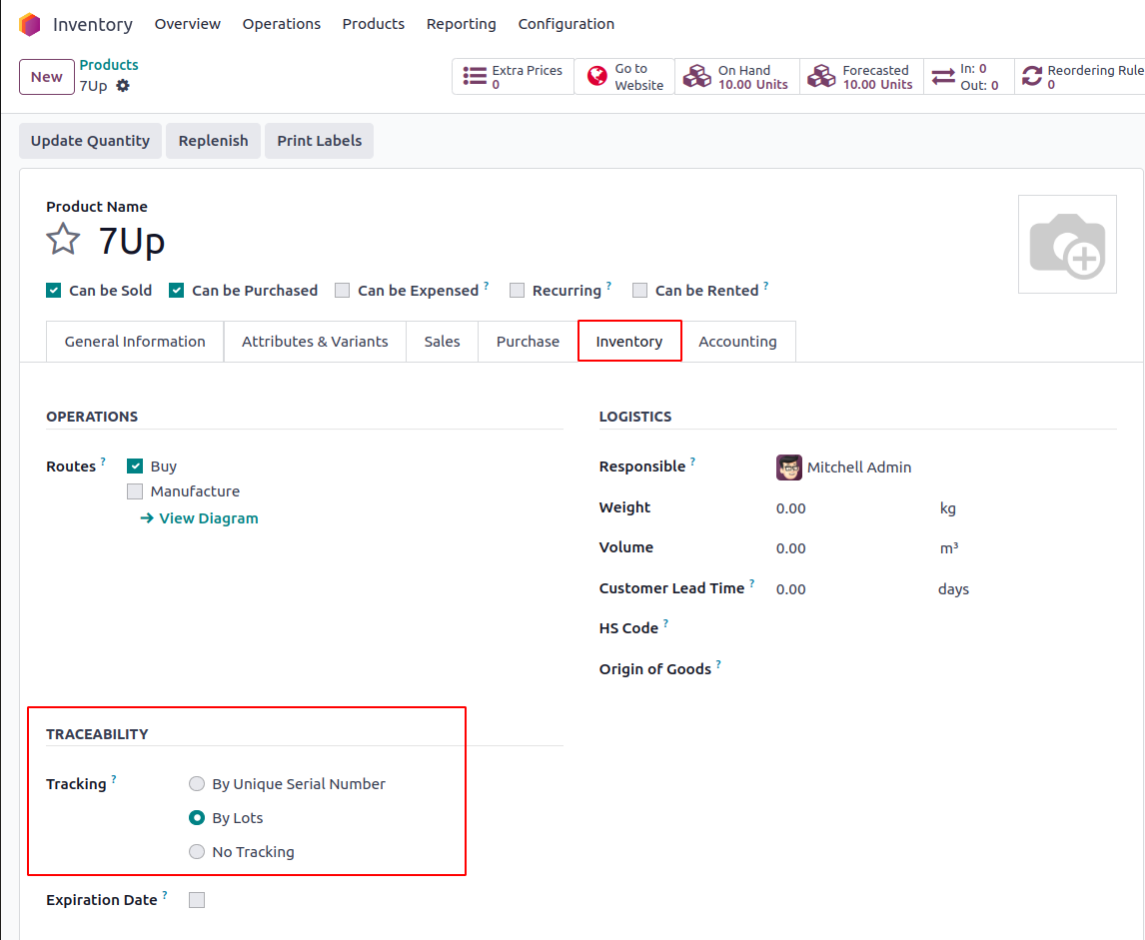Show the HS Code help question mark

click(665, 623)
